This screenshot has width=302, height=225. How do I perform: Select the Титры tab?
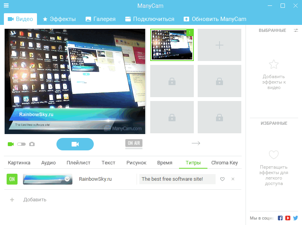(193, 163)
